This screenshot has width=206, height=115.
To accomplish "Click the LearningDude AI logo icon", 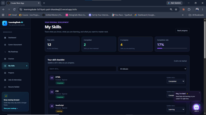I will pos(5,23).
